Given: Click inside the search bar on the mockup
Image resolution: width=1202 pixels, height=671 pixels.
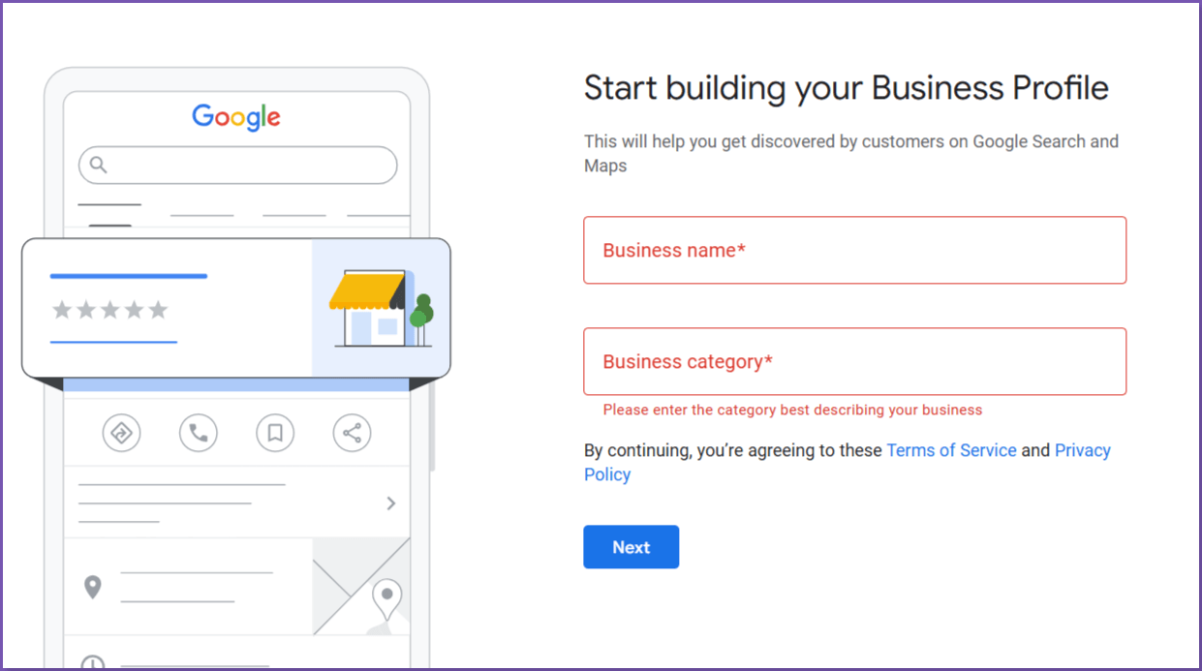Looking at the screenshot, I should pos(237,165).
